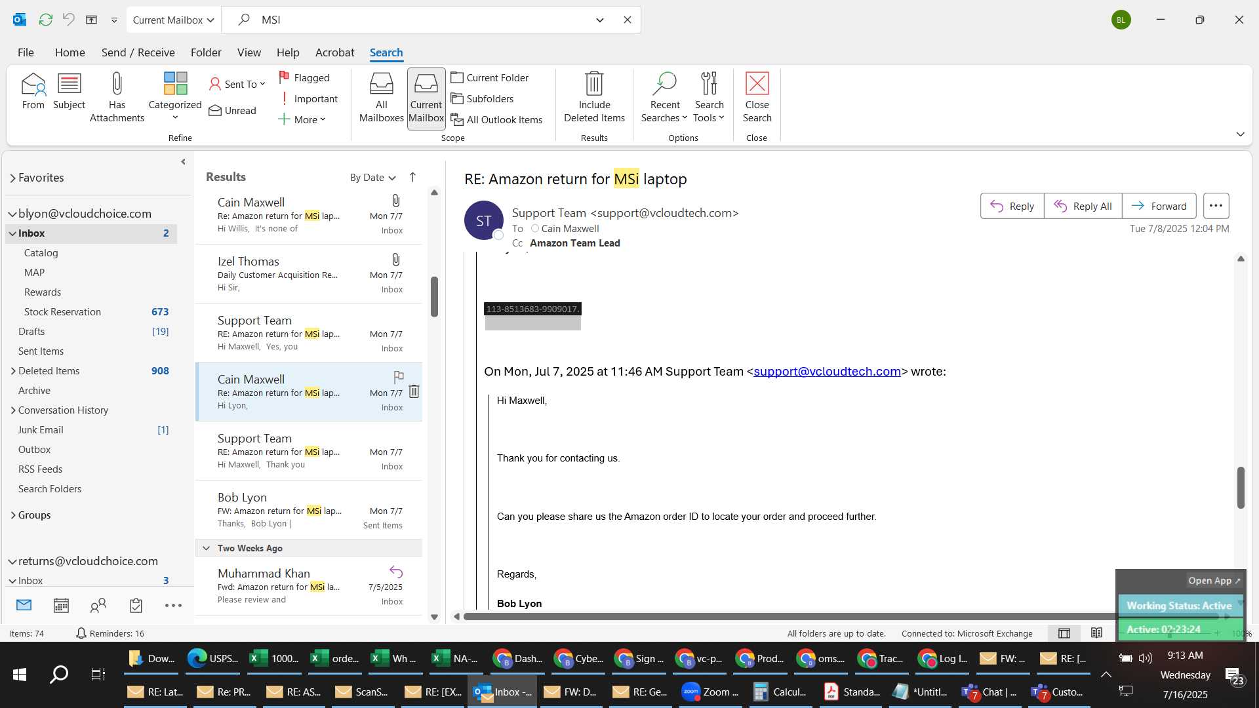Click the Undo icon in title bar
The image size is (1259, 708).
click(x=68, y=20)
